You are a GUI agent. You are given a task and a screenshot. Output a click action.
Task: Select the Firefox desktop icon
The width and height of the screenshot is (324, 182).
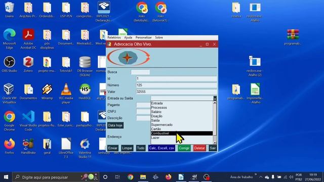click(9, 146)
